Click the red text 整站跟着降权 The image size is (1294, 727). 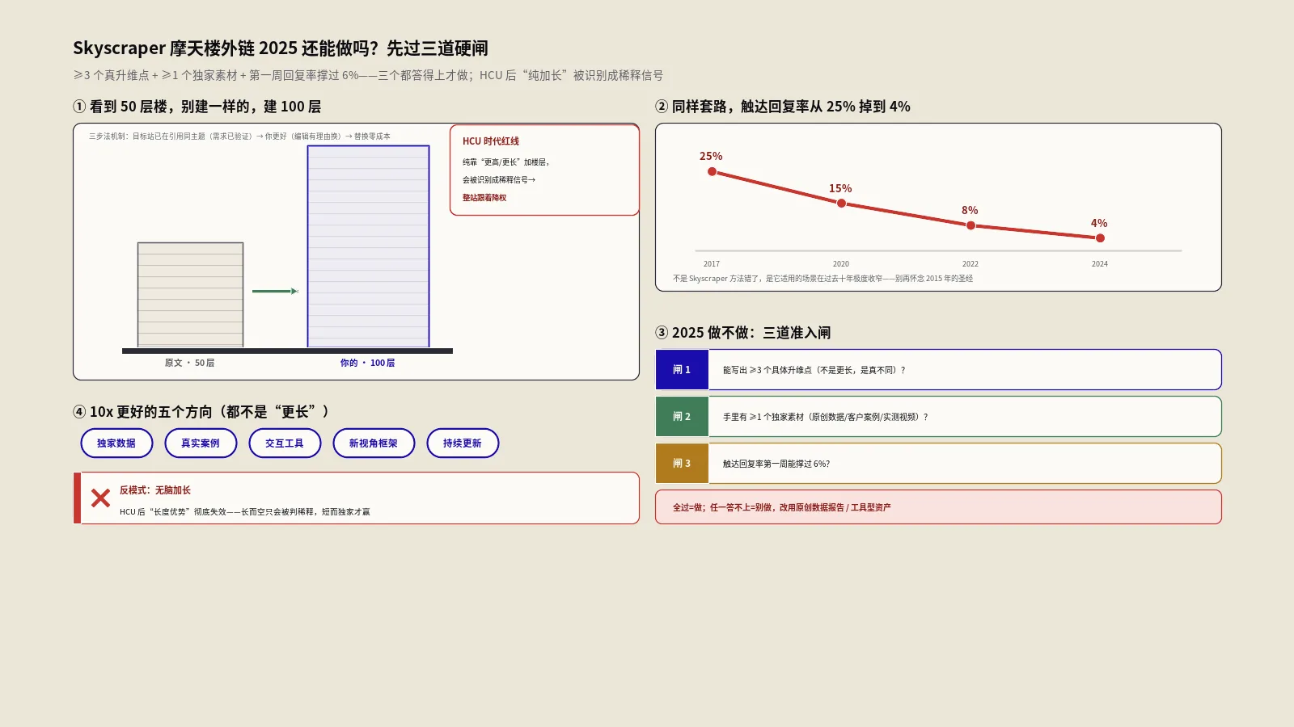pyautogui.click(x=484, y=197)
